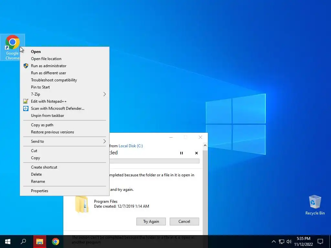Click Delete in context menu
The width and height of the screenshot is (331, 248).
[65, 174]
